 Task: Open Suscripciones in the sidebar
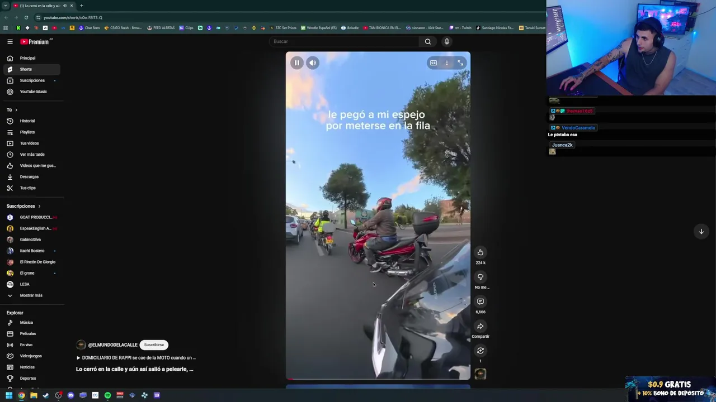pos(31,80)
